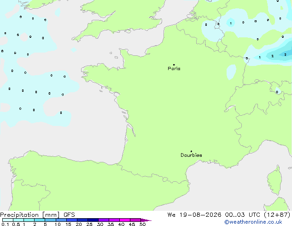Click the legend label '0.1'
Image resolution: width=292 pixels, height=226 pixels.
[x=5, y=224]
